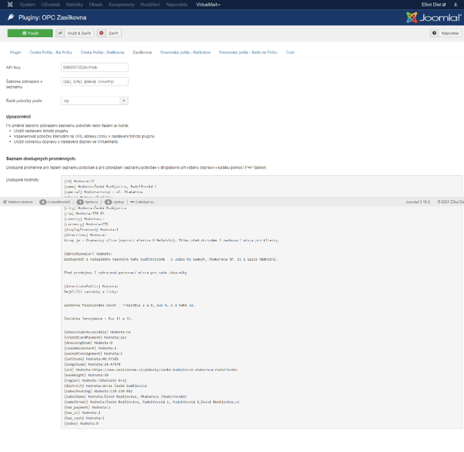Screen dimensions: 464x452
Task: Open the Řadit pobočky podle dropdown
Action: [x=95, y=101]
